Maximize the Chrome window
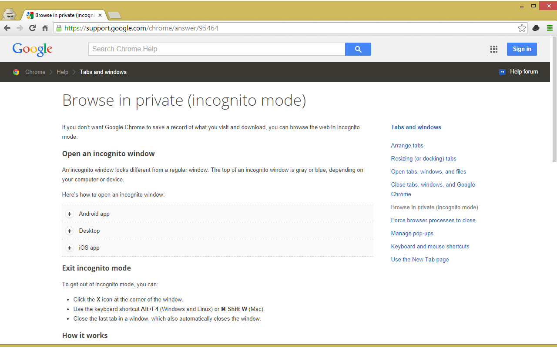This screenshot has height=348, width=557. (x=533, y=6)
